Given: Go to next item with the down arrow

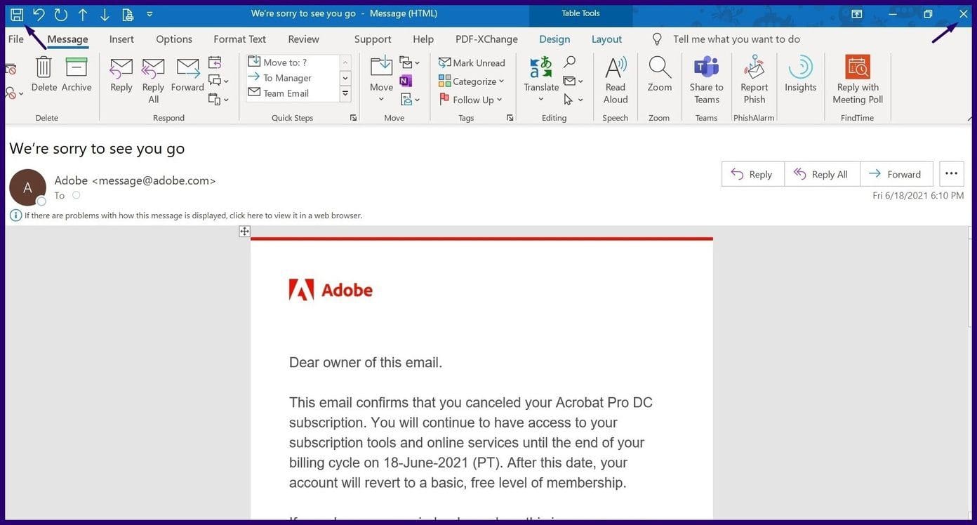Looking at the screenshot, I should click(x=105, y=14).
